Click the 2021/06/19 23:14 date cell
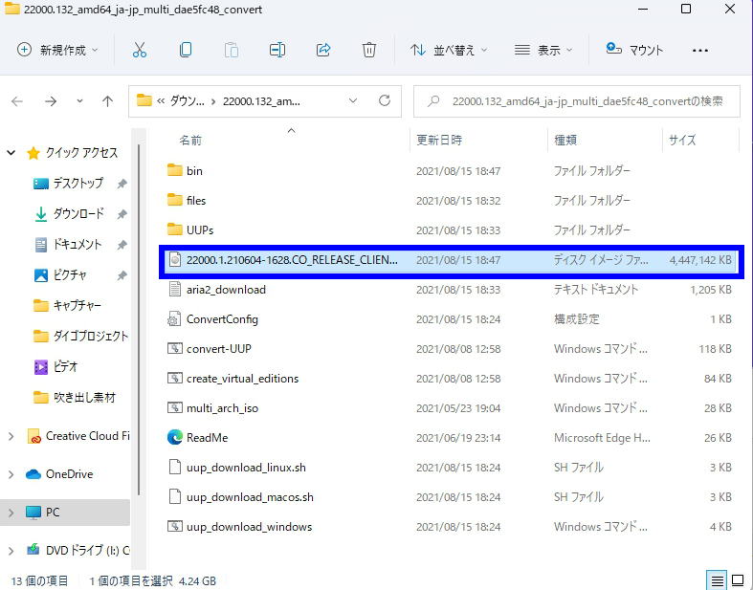 (x=458, y=438)
